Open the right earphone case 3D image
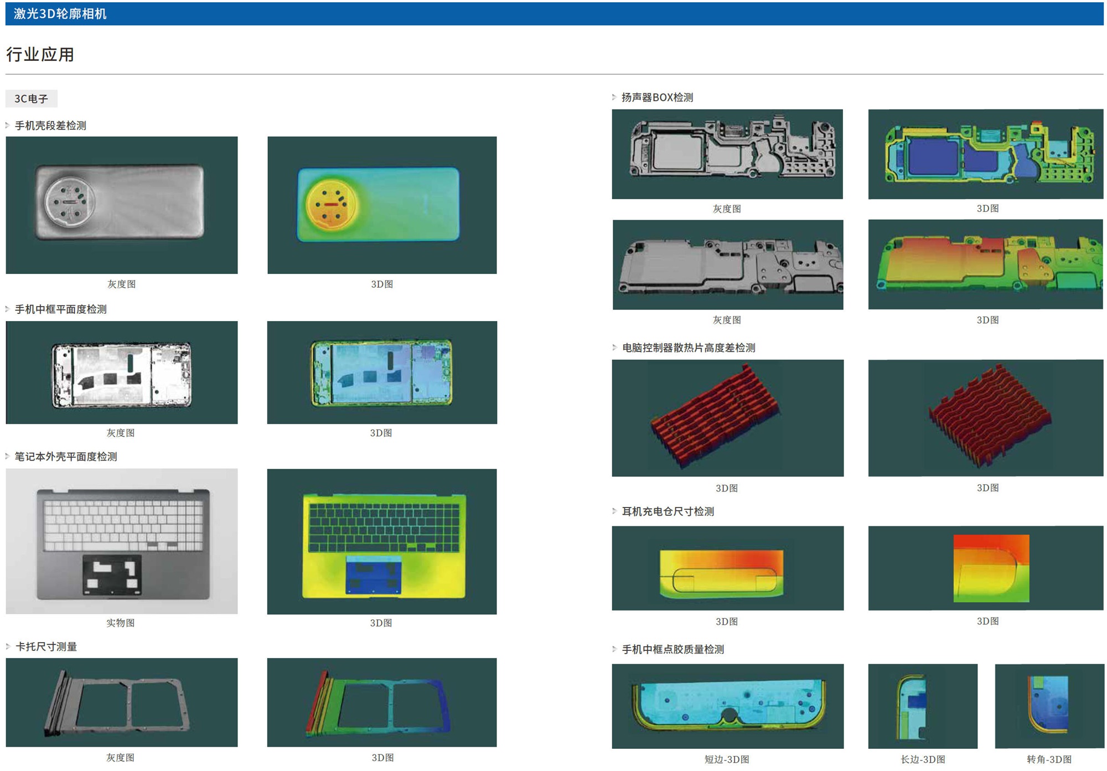The height and width of the screenshot is (771, 1107). [986, 568]
